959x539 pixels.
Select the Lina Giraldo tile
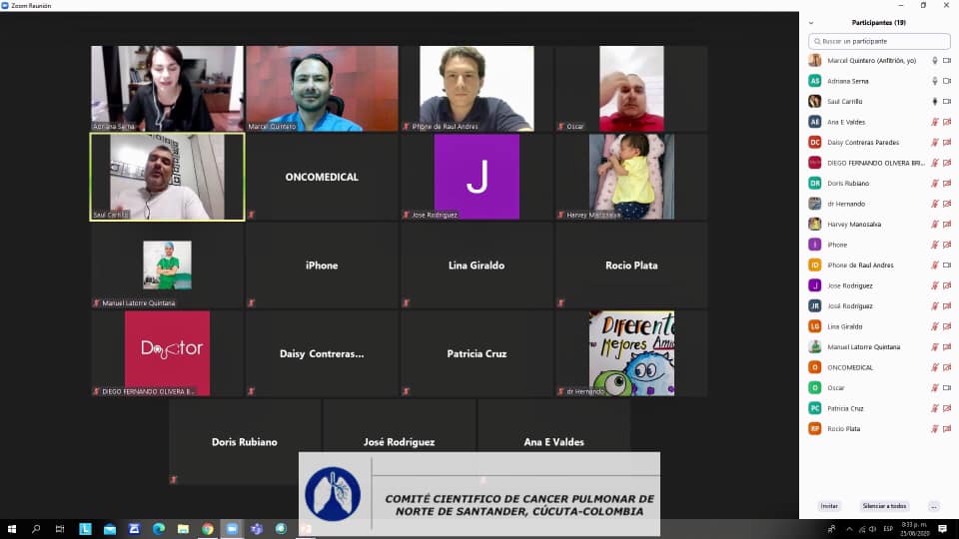click(478, 266)
